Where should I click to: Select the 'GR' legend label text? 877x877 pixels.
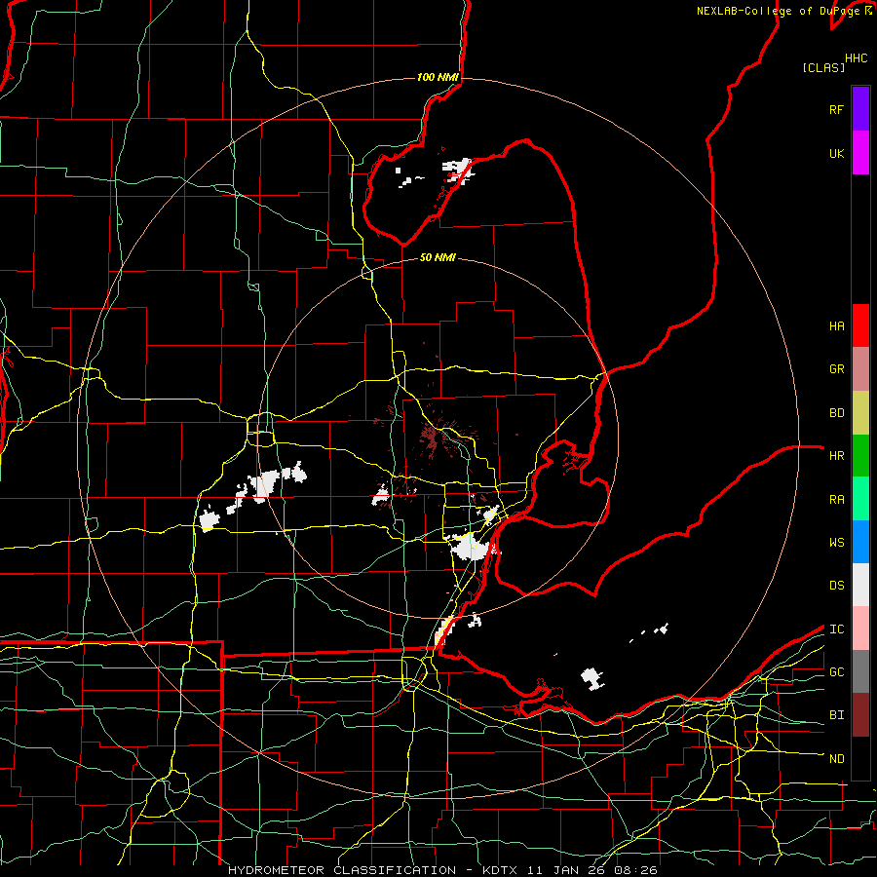pyautogui.click(x=836, y=369)
